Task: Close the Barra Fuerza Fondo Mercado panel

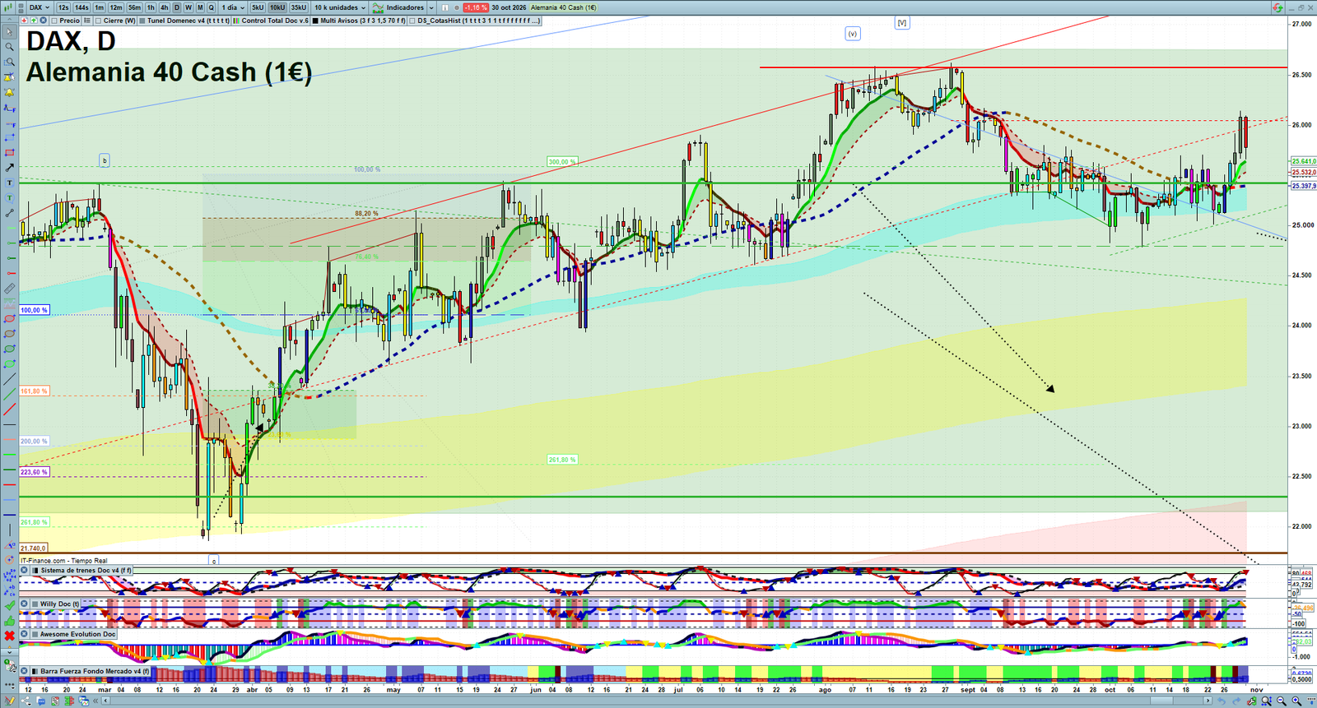Action: tap(25, 671)
